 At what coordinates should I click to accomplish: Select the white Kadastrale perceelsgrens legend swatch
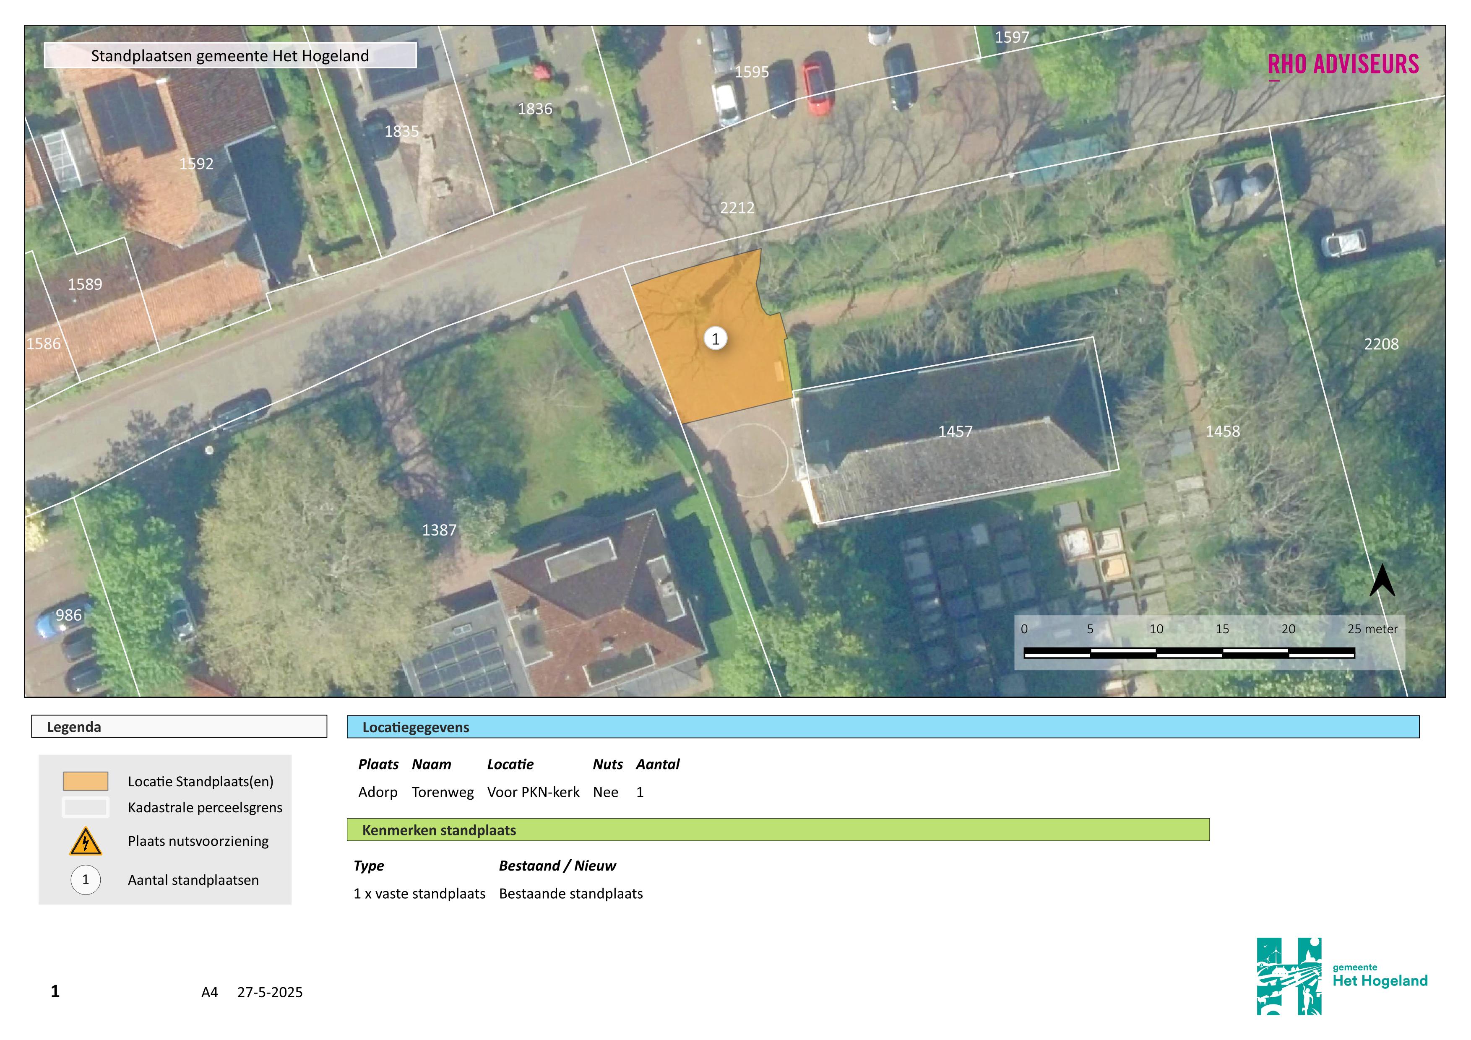85,807
